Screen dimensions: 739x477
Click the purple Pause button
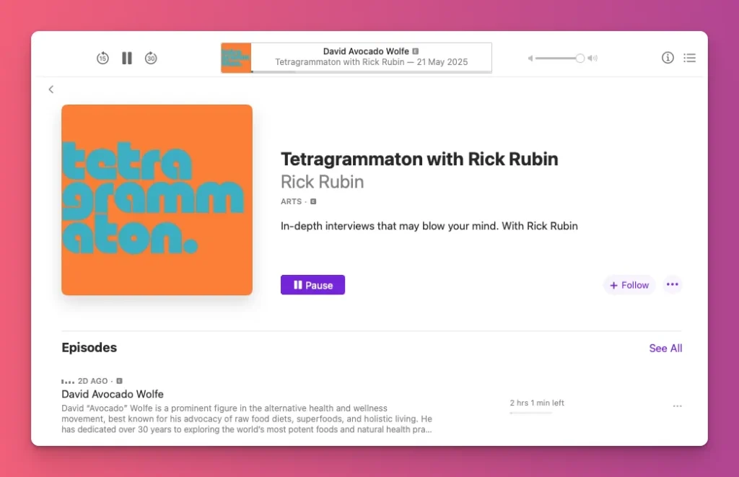point(313,285)
